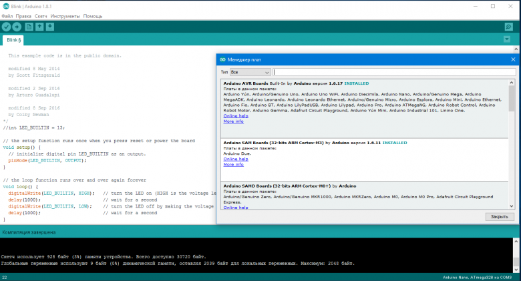Screen dimensions: 521x281
Task: Click the digitalWrite(LED_BUILTIN, LOW) line
Action: [50, 206]
